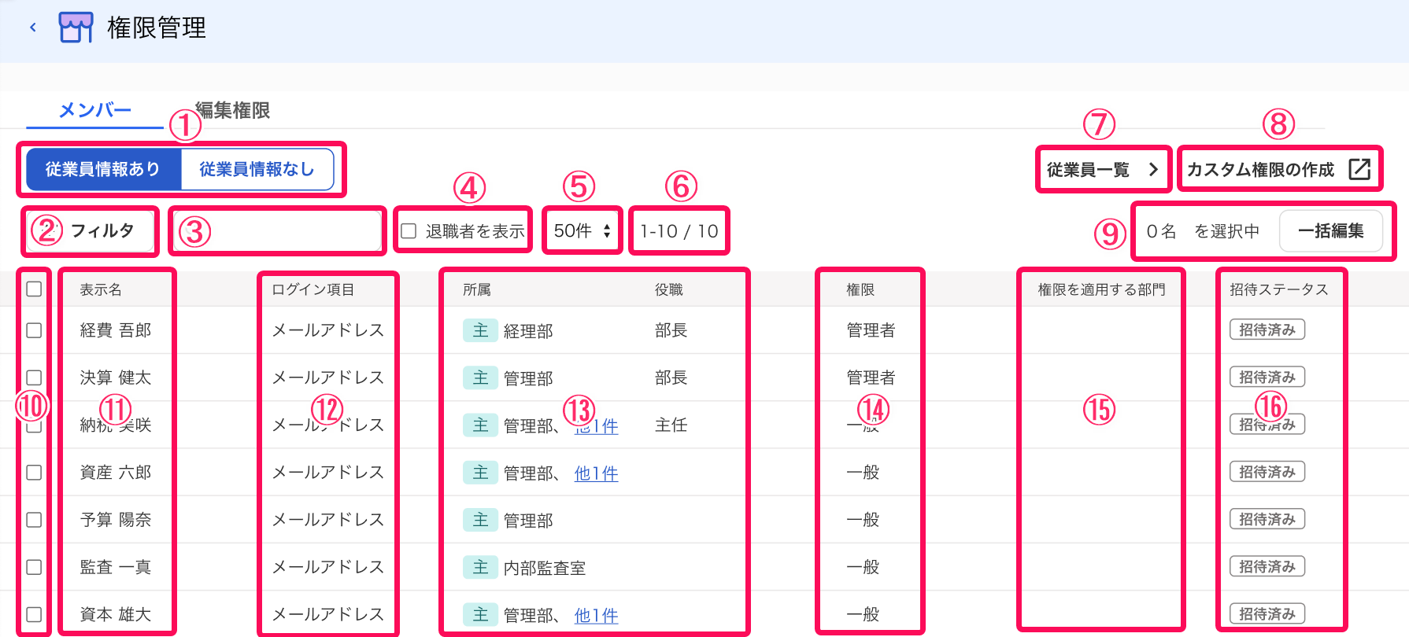Open the 他1件 link in the 資産 六郎 row

pos(596,473)
